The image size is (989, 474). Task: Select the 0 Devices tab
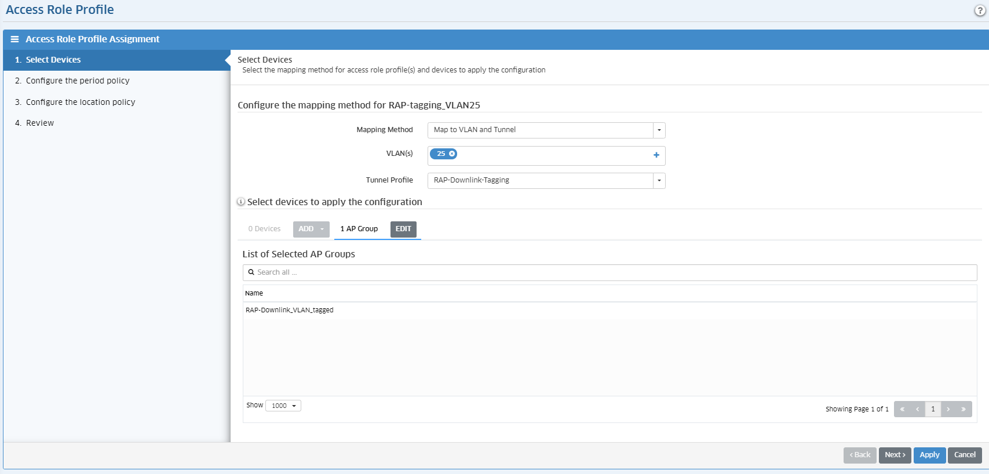[264, 229]
